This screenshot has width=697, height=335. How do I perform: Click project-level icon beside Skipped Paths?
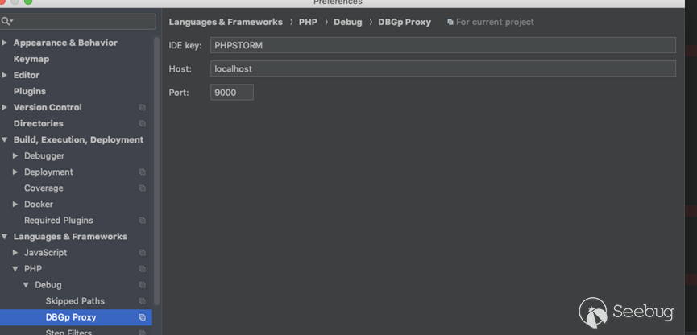(x=143, y=301)
